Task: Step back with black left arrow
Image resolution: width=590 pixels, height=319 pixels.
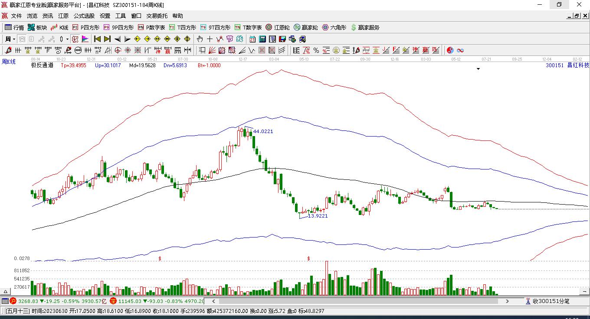Action: coord(117,39)
